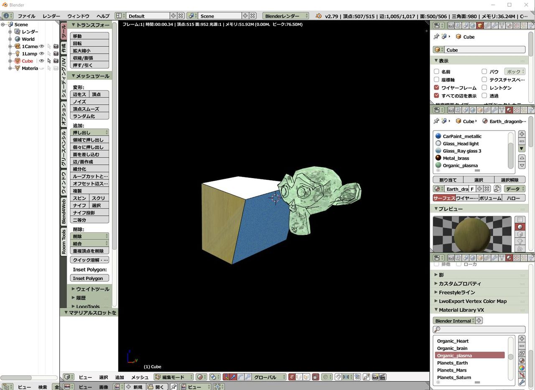Enable the バウ bounds checkbox
The height and width of the screenshot is (390, 535).
click(x=484, y=72)
